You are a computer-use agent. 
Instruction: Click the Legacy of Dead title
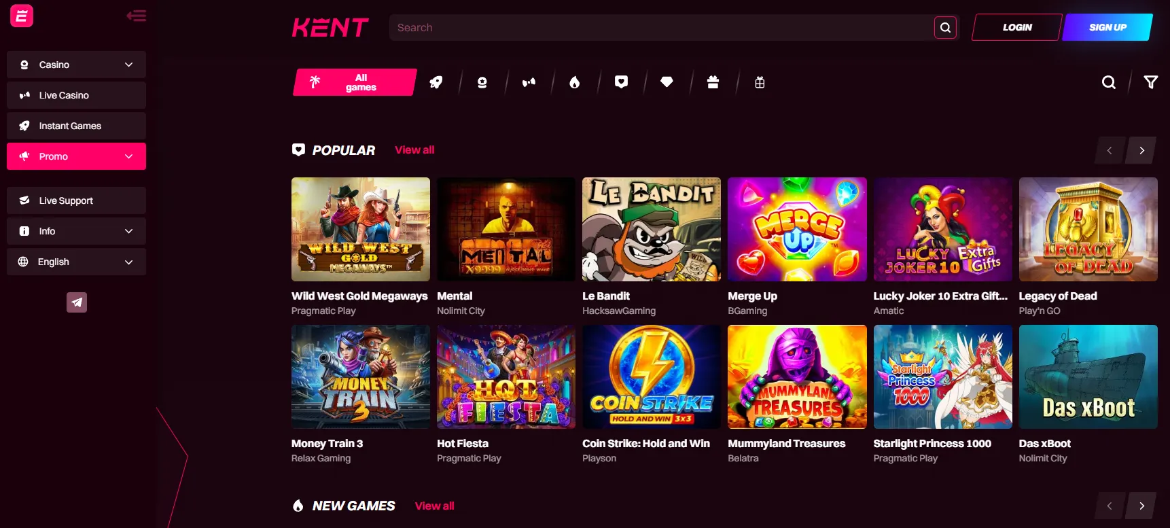1058,296
